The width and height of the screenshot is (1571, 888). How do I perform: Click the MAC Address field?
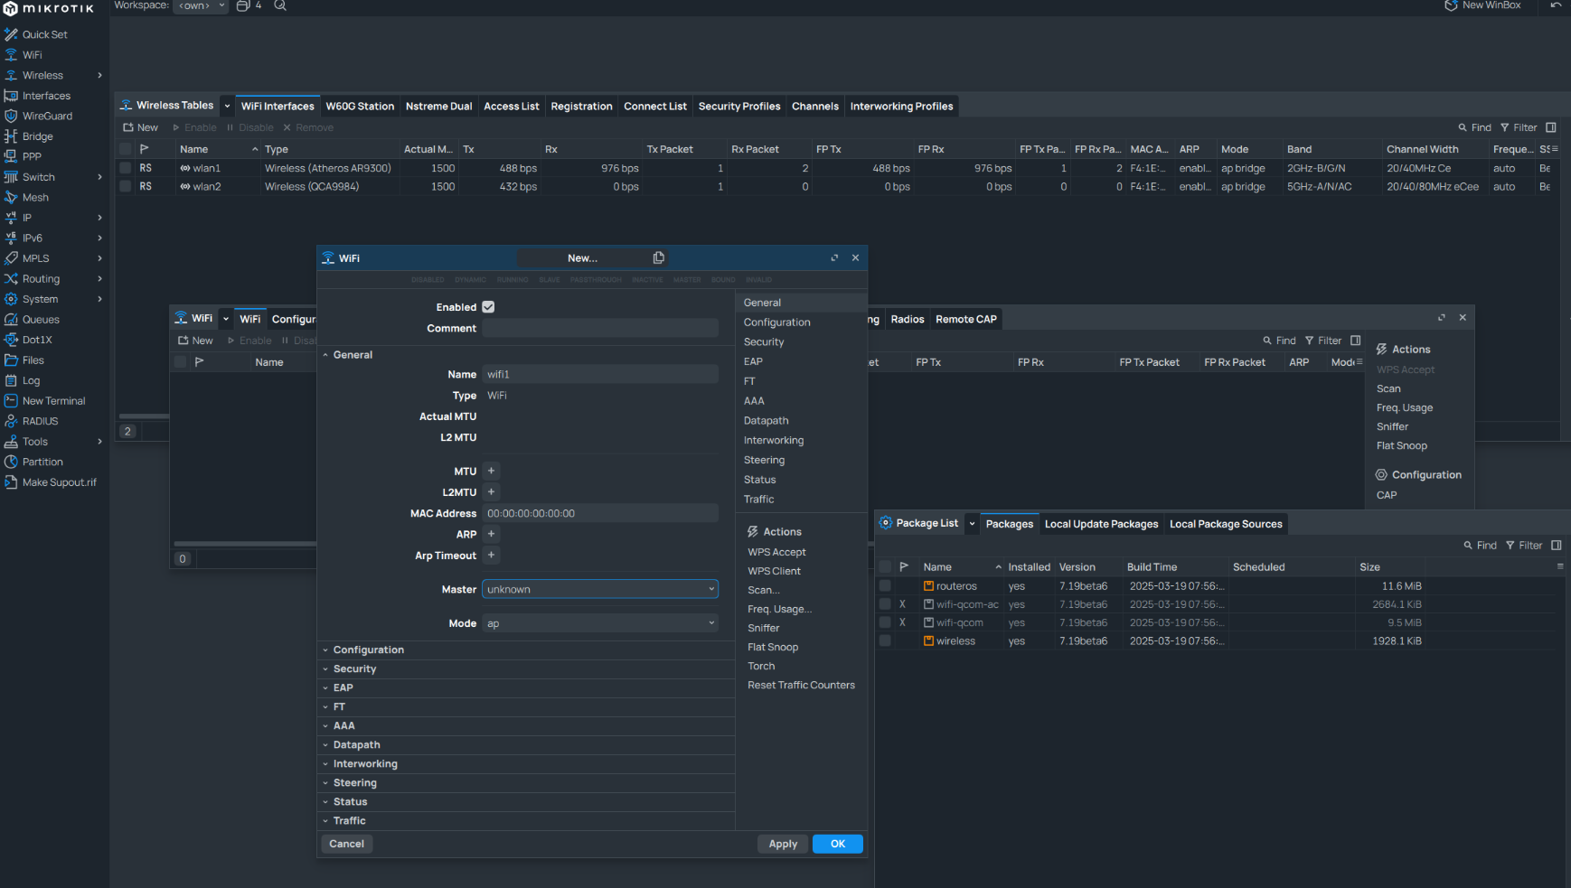tap(600, 513)
